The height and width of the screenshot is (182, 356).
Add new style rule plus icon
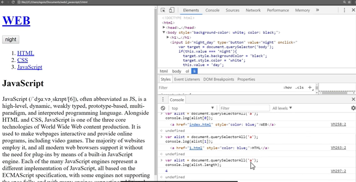tap(310, 87)
